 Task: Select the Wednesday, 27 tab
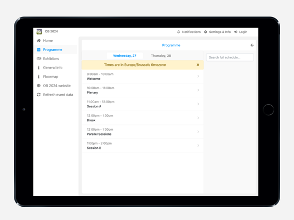(x=125, y=56)
